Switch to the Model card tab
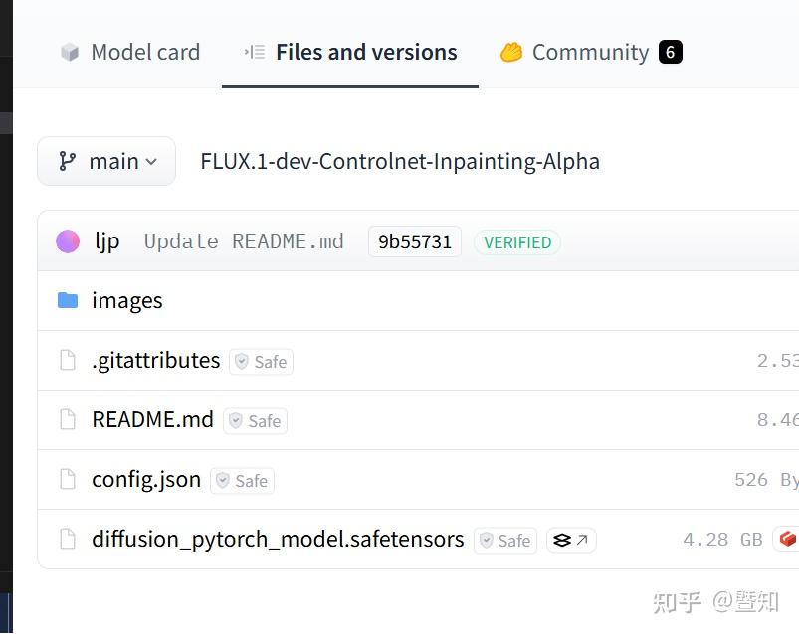This screenshot has width=799, height=634. (x=145, y=52)
